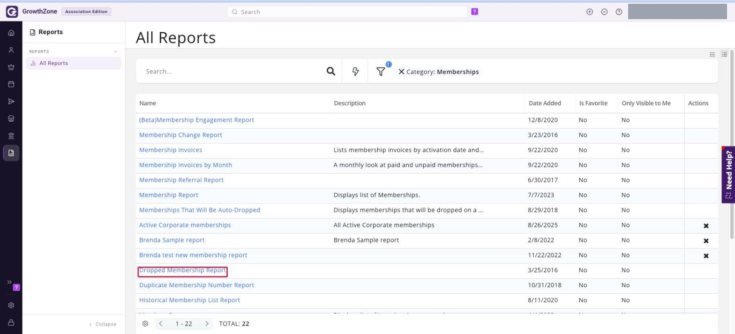Sort by the Description column header
Image resolution: width=735 pixels, height=334 pixels.
[350, 103]
